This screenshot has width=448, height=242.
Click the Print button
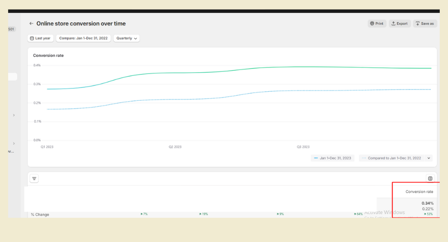(x=377, y=24)
